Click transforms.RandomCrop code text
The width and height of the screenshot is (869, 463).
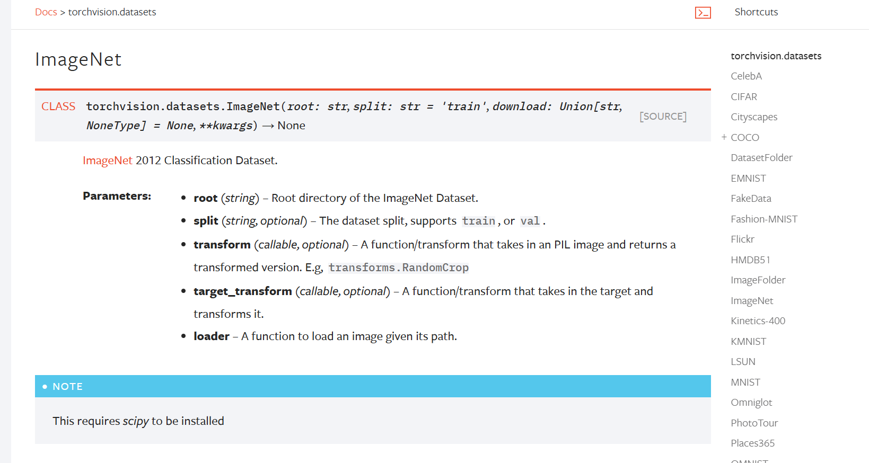tap(399, 268)
